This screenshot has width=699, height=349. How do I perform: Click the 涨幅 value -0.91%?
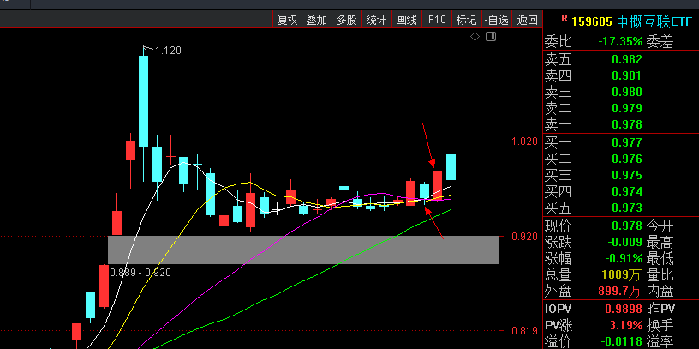[624, 258]
